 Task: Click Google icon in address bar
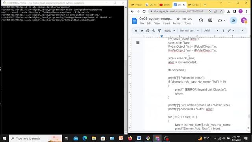pos(209,11)
